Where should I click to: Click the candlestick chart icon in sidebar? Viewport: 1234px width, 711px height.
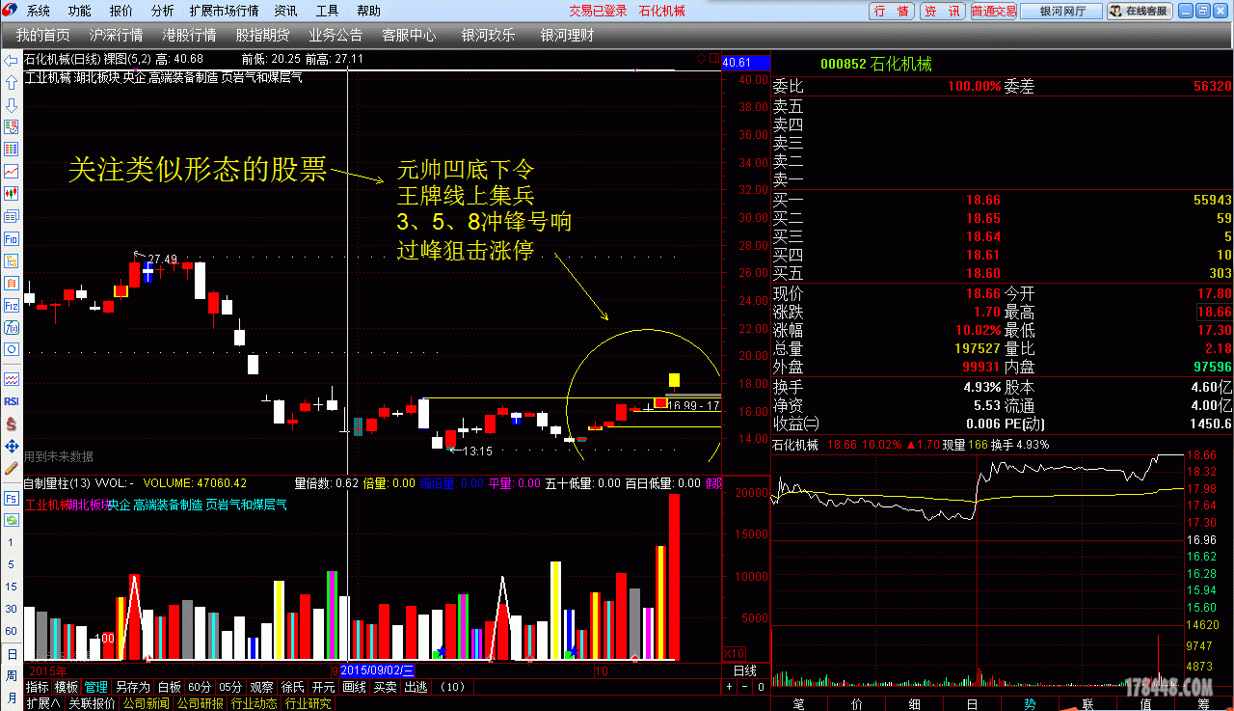12,193
